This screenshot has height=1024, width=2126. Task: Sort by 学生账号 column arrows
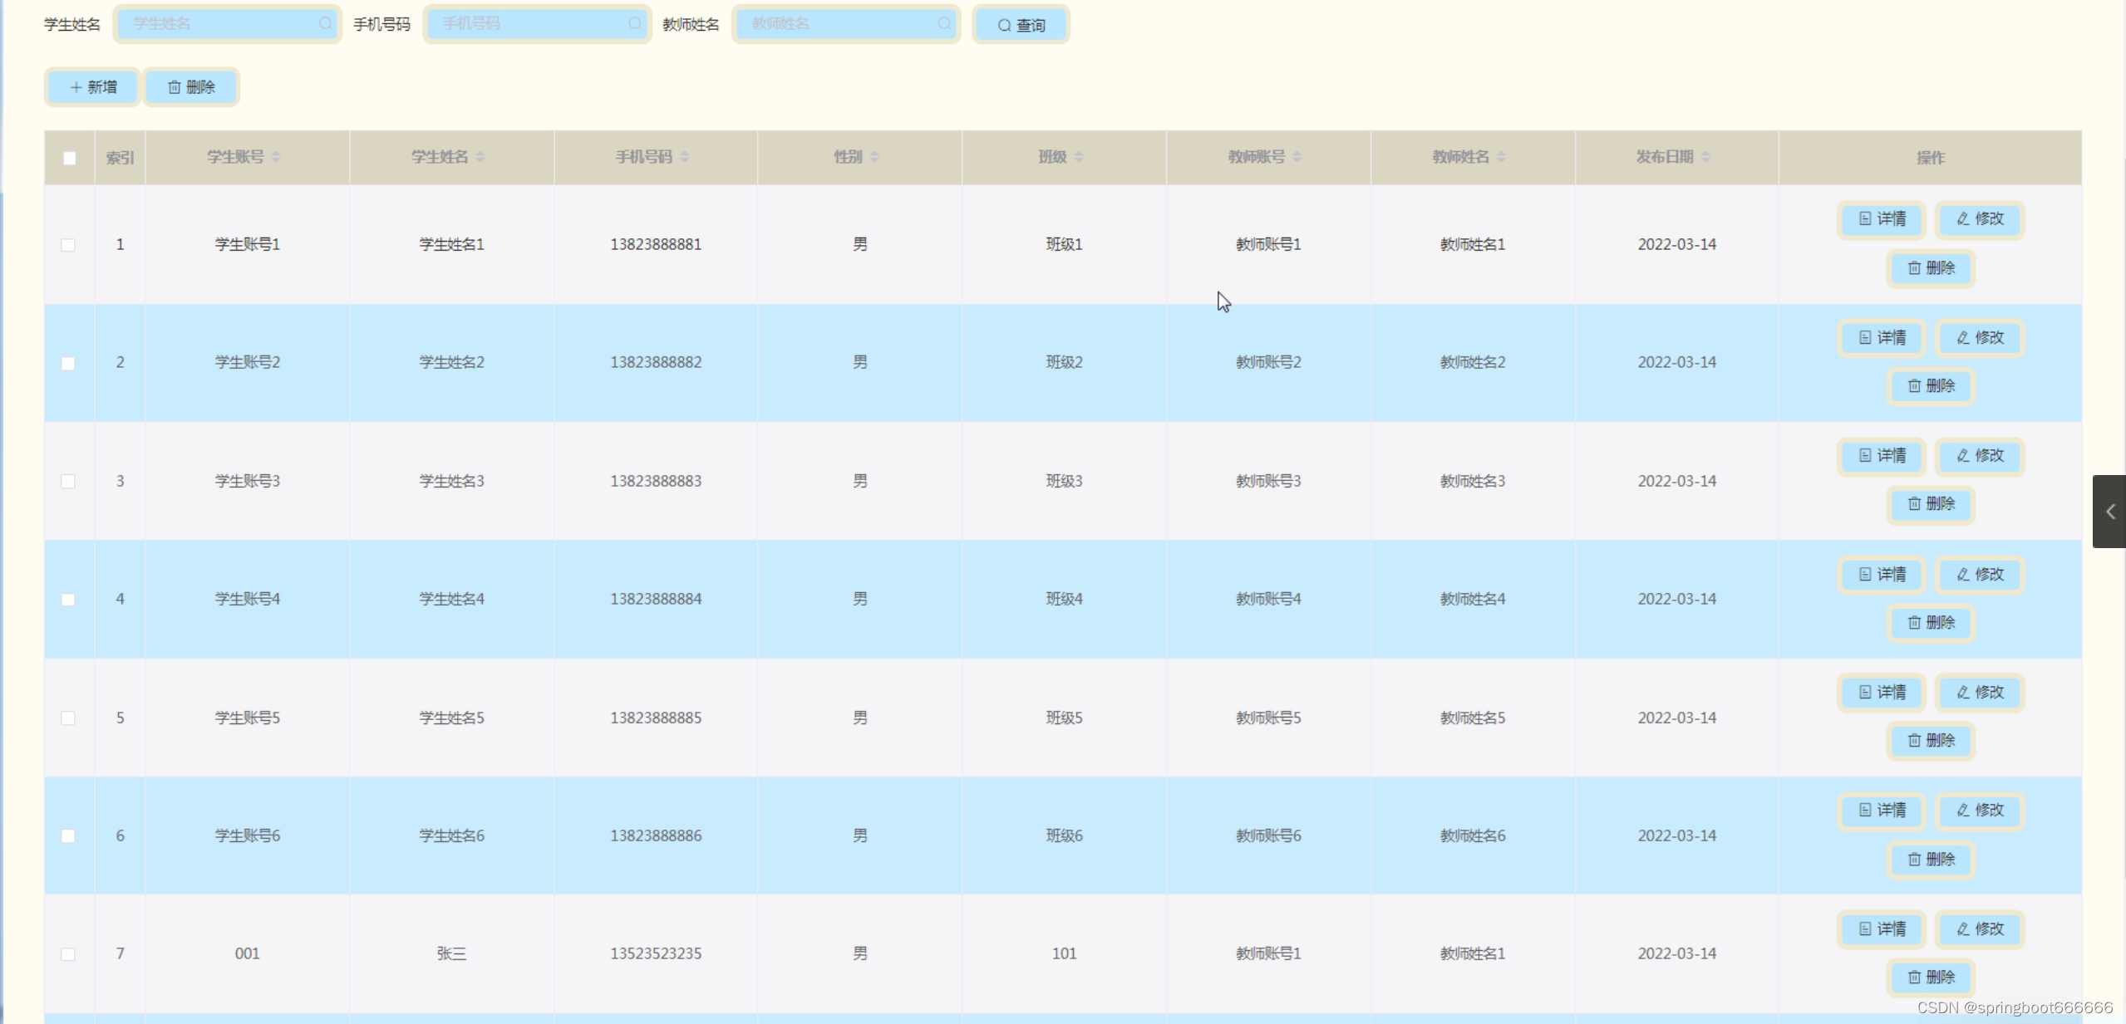click(x=276, y=157)
